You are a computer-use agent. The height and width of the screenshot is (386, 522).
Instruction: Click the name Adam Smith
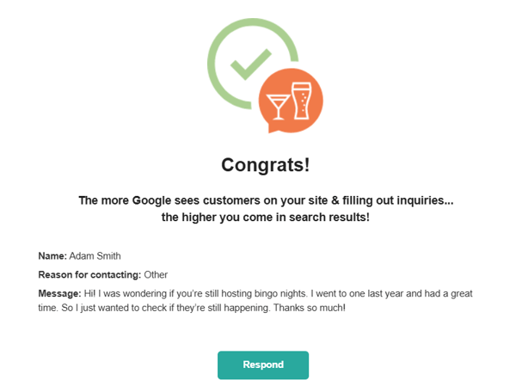coord(95,256)
